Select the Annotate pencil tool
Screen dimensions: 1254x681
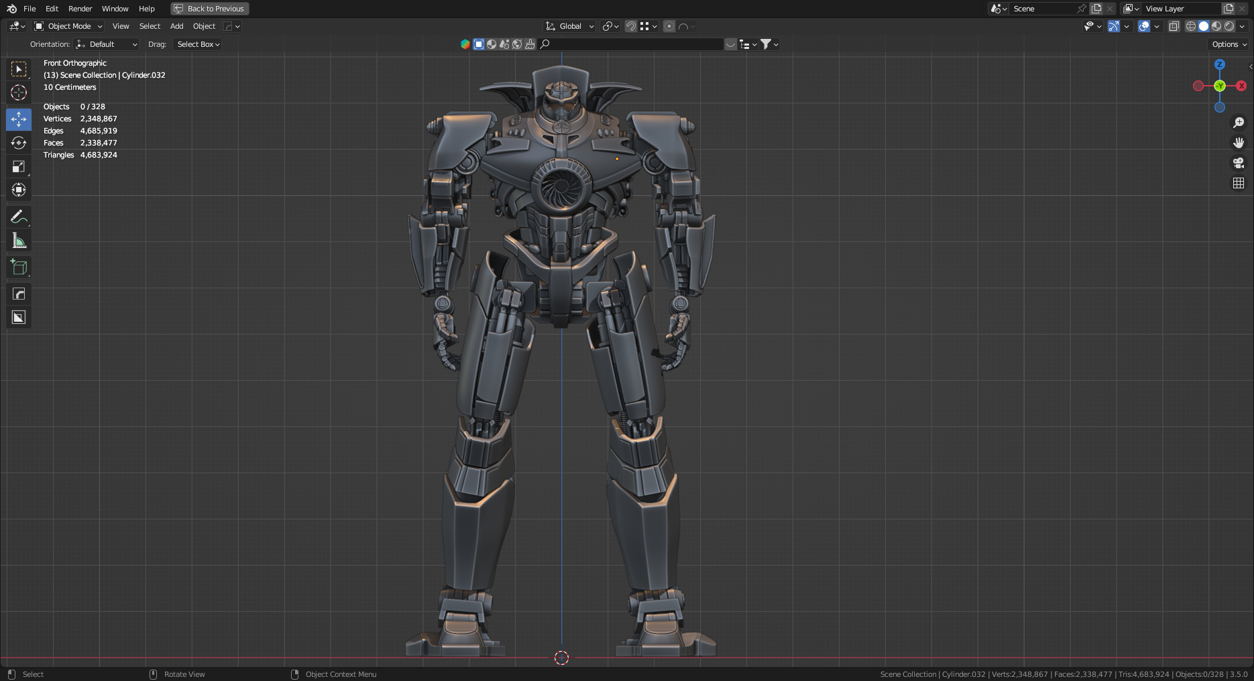pyautogui.click(x=19, y=216)
